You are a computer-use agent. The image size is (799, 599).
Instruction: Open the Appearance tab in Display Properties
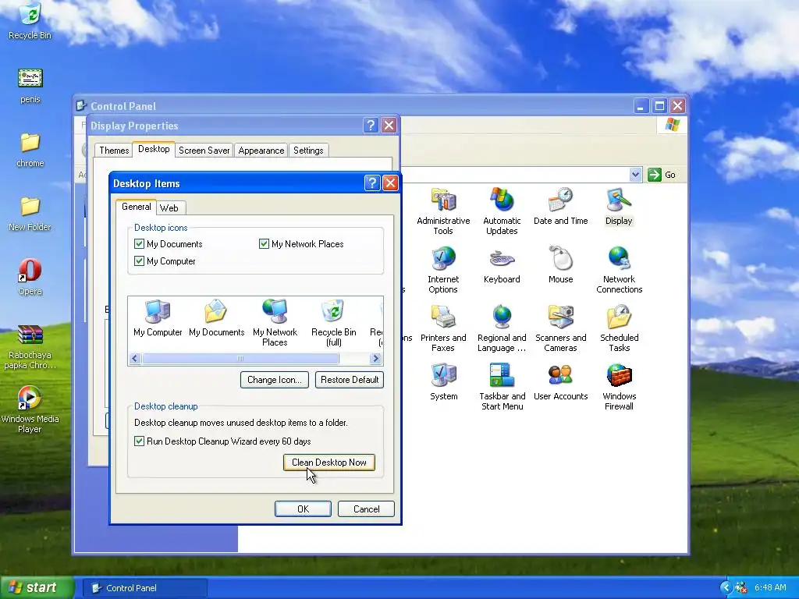point(261,151)
